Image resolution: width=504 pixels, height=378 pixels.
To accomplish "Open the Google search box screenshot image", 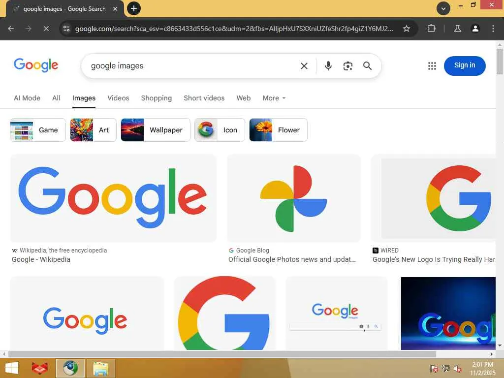I will click(336, 314).
